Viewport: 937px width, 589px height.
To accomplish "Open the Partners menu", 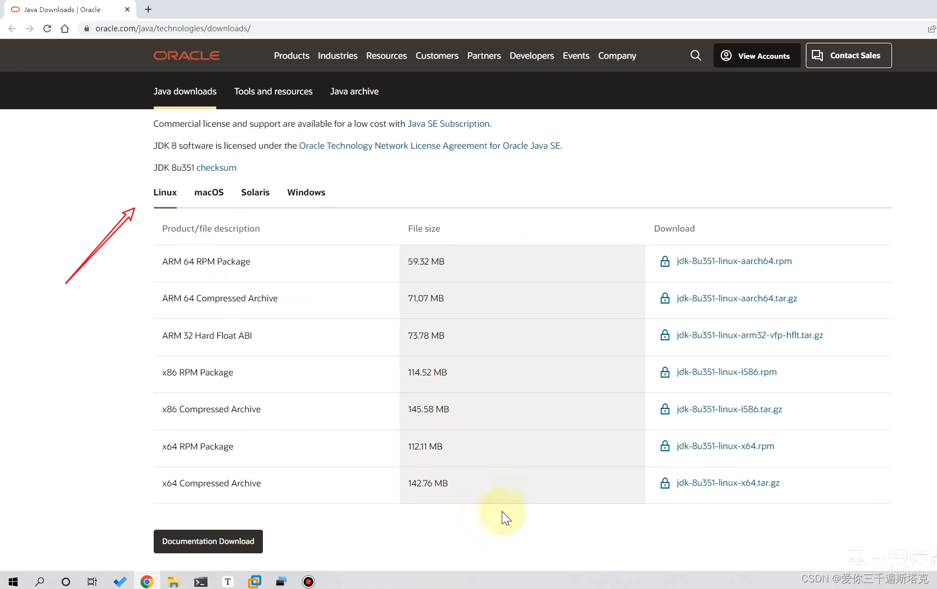I will 484,55.
